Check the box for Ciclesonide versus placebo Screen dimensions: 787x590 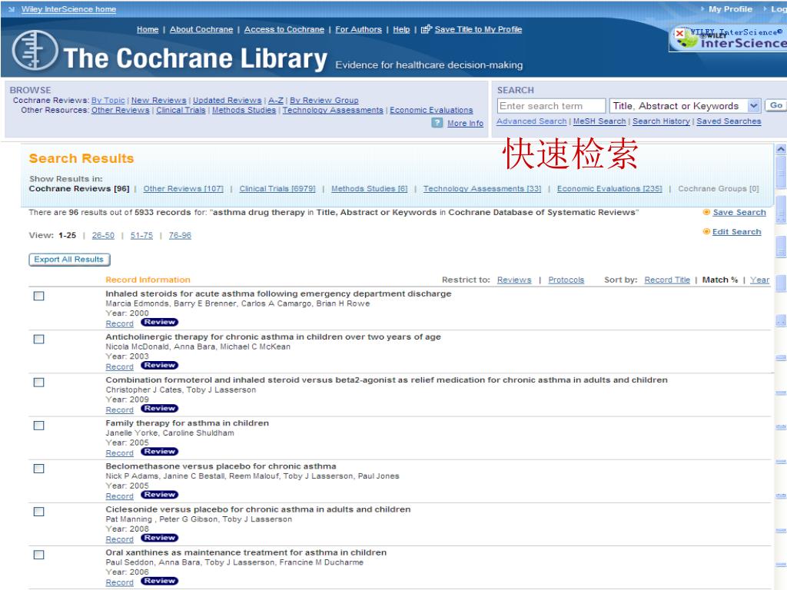pyautogui.click(x=38, y=512)
